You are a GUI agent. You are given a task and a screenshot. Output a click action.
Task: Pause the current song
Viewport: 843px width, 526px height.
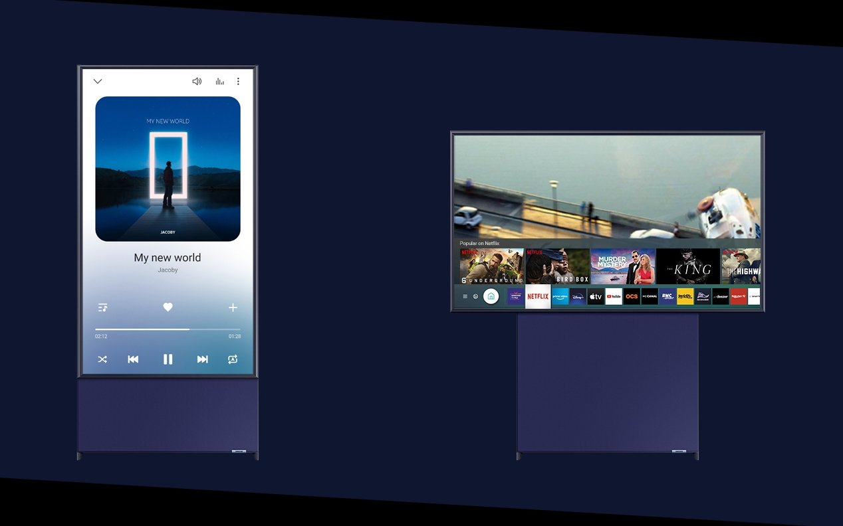click(168, 359)
